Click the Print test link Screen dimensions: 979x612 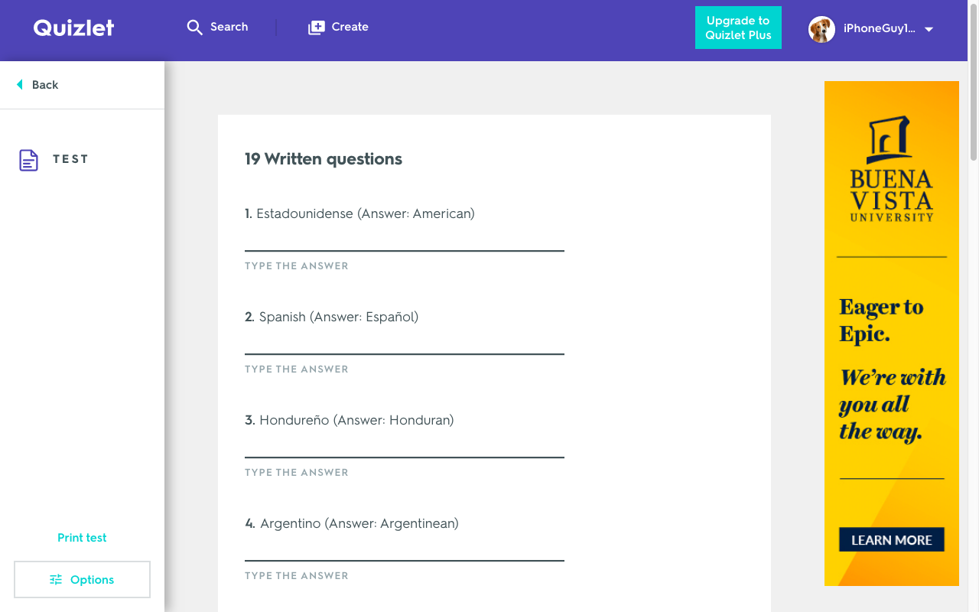coord(82,538)
